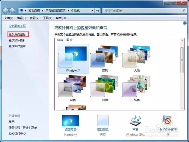Open recent pages dropdown near nav arrows
Image resolution: width=189 pixels, height=142 pixels.
17,11
